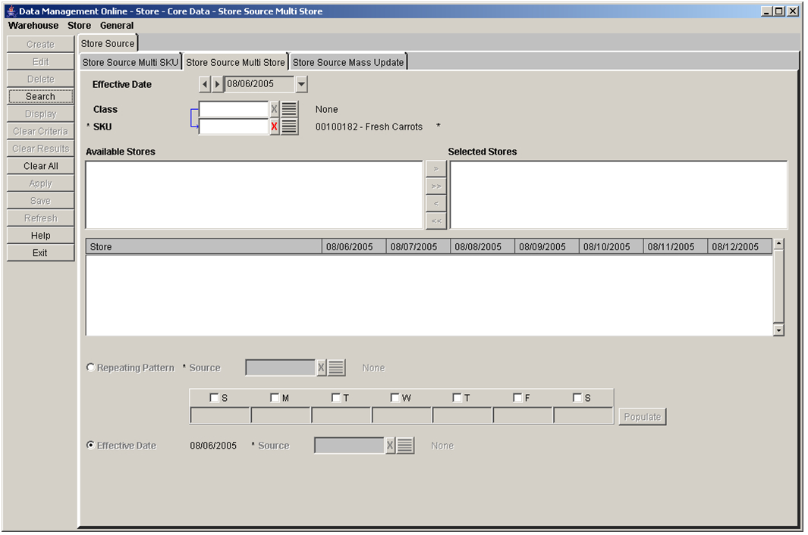Image resolution: width=808 pixels, height=535 pixels.
Task: Open the General menu
Action: click(x=117, y=26)
